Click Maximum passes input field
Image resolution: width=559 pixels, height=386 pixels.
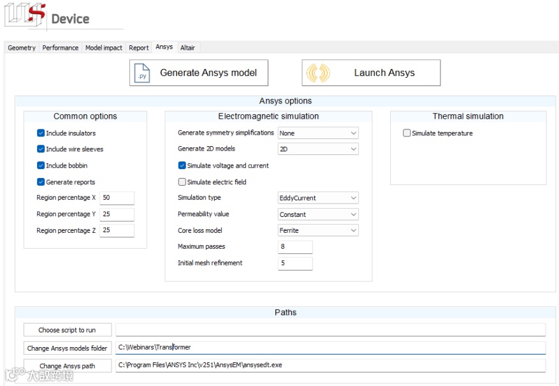(x=295, y=246)
